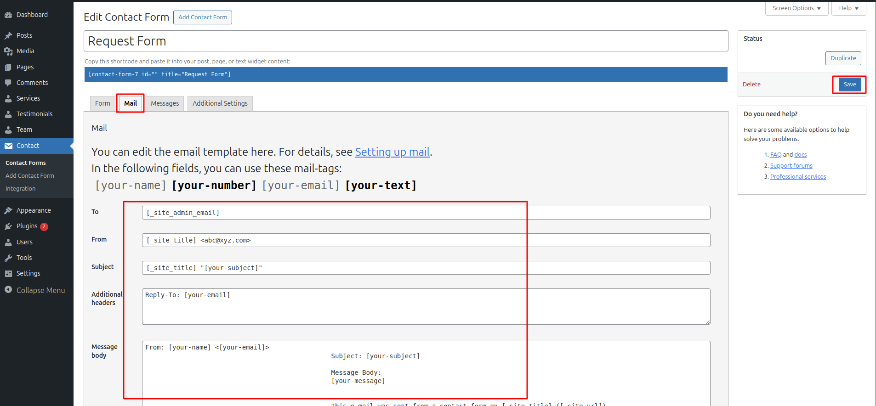Screen dimensions: 876x406
Task: Expand the Help dropdown panel
Action: pyautogui.click(x=848, y=8)
